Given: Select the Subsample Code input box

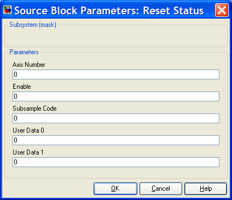Looking at the screenshot, I should (x=116, y=118).
